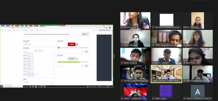Click the remove icon beside France
This screenshot has height=101, width=218.
[54, 52]
